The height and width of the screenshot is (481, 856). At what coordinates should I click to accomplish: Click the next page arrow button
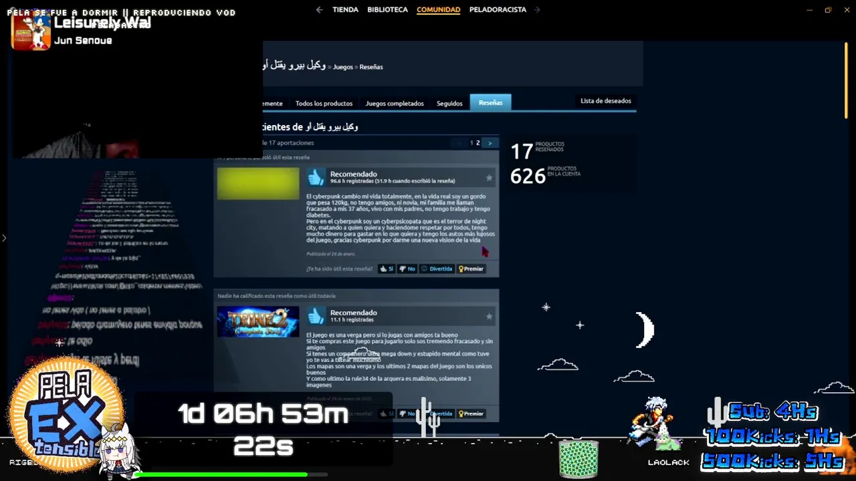tap(490, 143)
